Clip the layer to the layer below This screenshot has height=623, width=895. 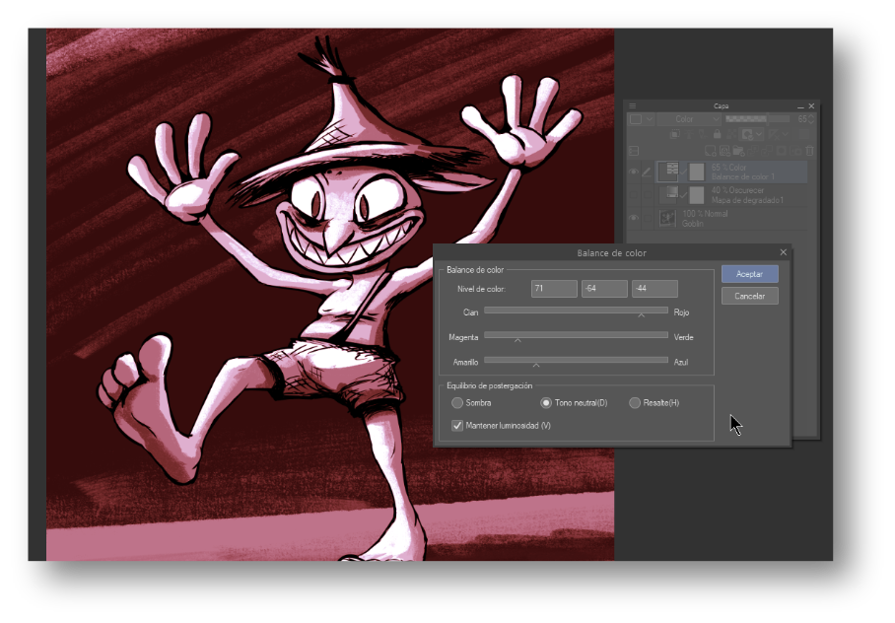[x=675, y=133]
